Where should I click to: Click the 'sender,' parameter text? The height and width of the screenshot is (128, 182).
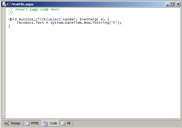(70, 20)
